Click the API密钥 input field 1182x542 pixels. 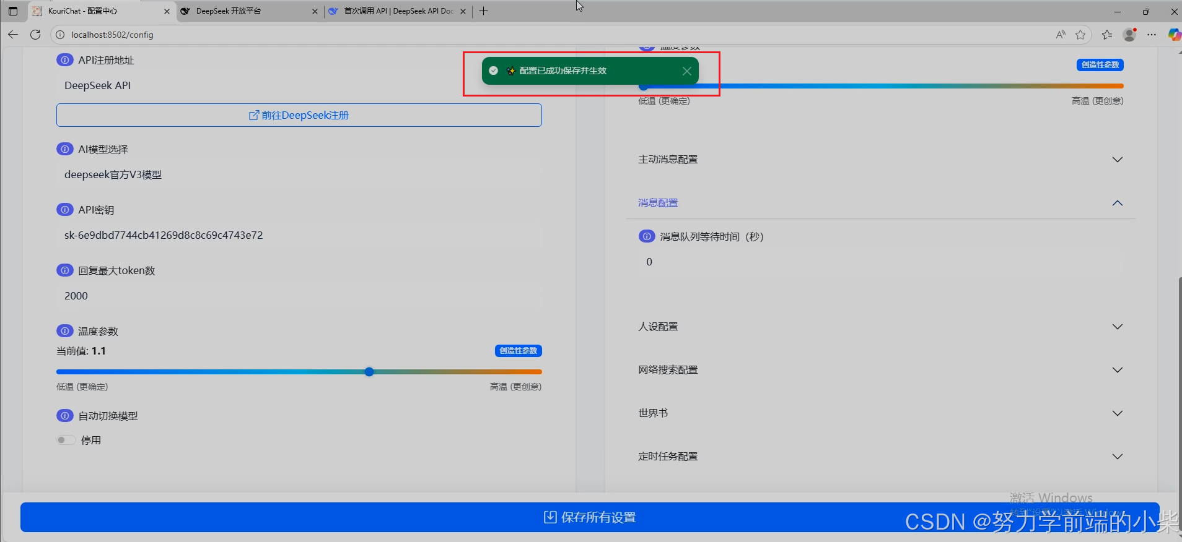[x=299, y=235]
